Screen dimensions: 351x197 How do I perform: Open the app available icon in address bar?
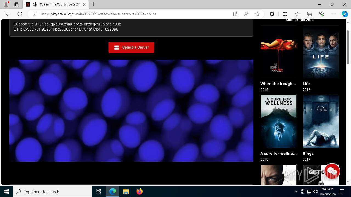tap(235, 14)
